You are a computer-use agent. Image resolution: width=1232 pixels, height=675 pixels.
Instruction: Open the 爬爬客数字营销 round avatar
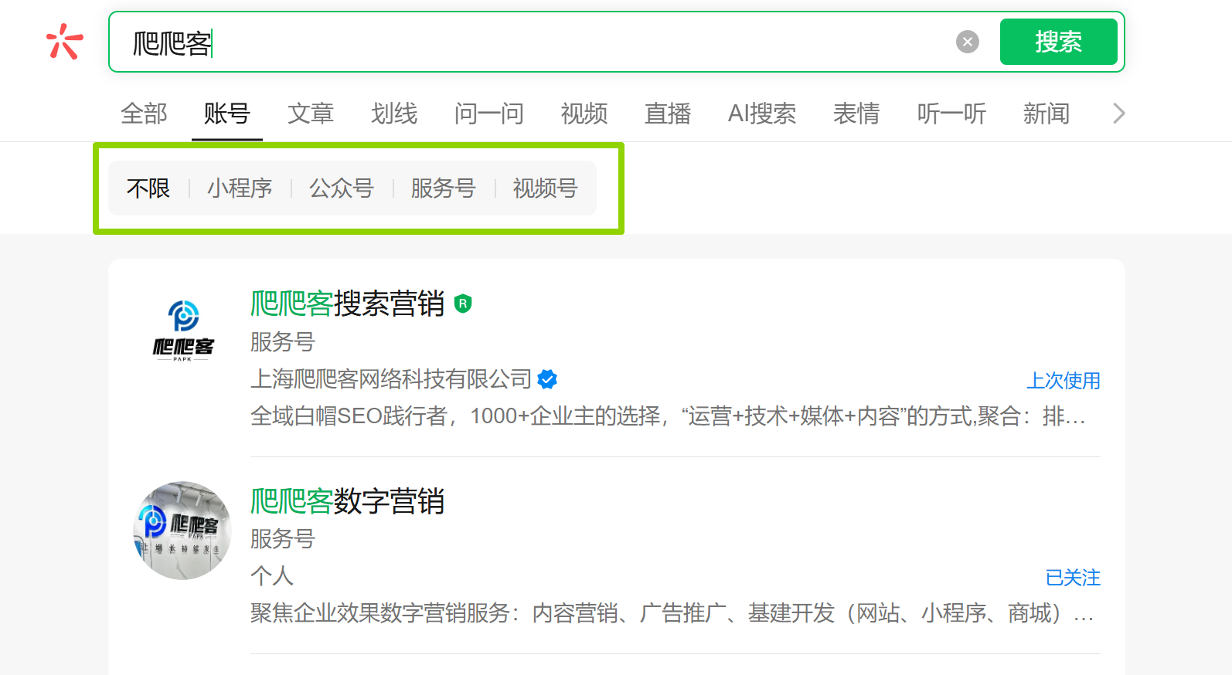[182, 531]
